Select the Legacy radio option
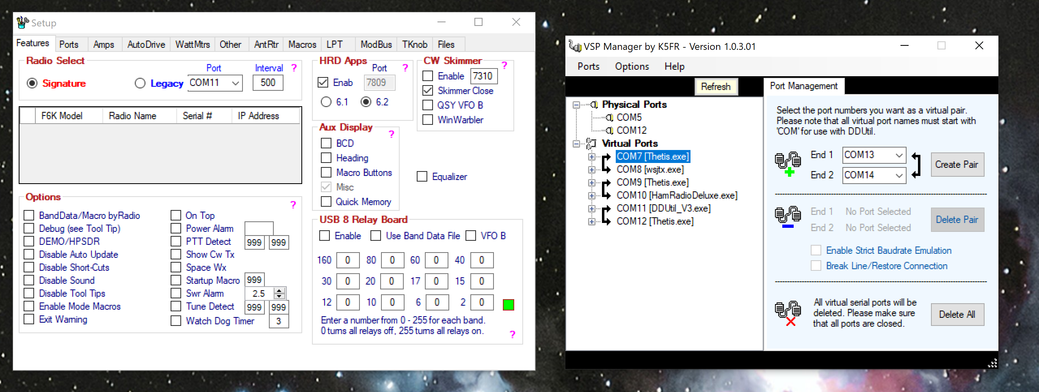The height and width of the screenshot is (392, 1039). coord(140,84)
